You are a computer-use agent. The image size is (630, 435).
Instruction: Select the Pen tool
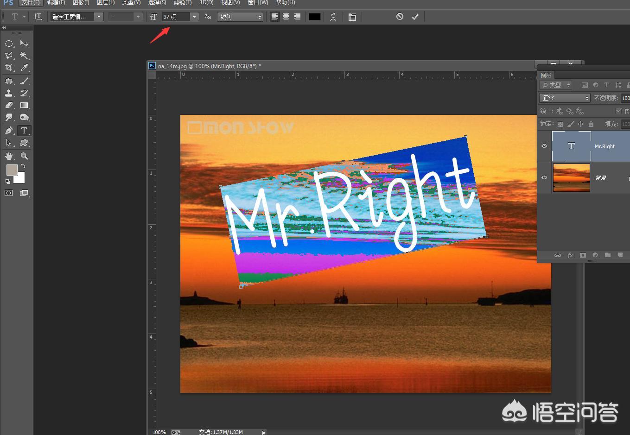point(9,131)
